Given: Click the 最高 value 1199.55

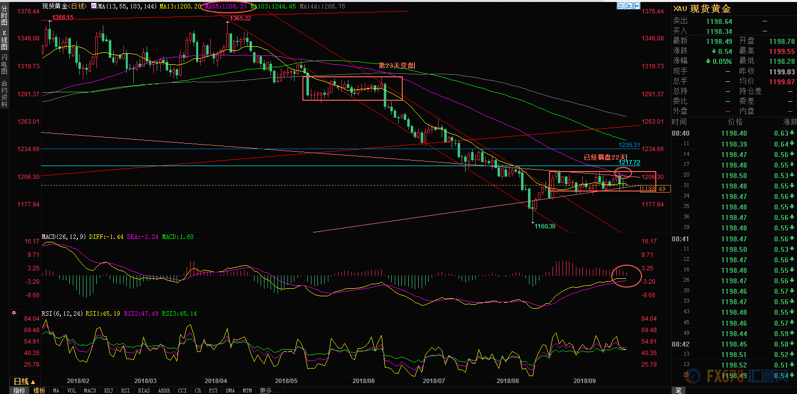Looking at the screenshot, I should tap(782, 51).
